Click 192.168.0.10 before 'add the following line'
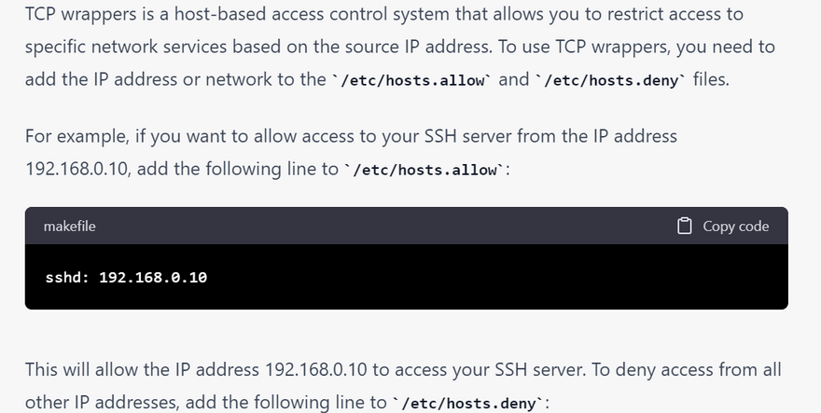This screenshot has height=413, width=821. pos(77,169)
